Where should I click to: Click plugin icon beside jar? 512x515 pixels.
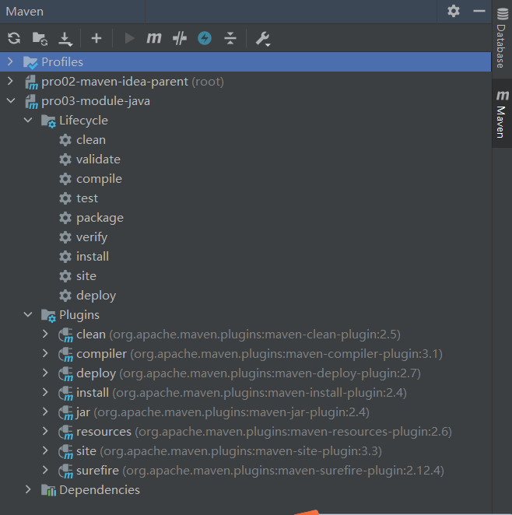[x=65, y=413]
